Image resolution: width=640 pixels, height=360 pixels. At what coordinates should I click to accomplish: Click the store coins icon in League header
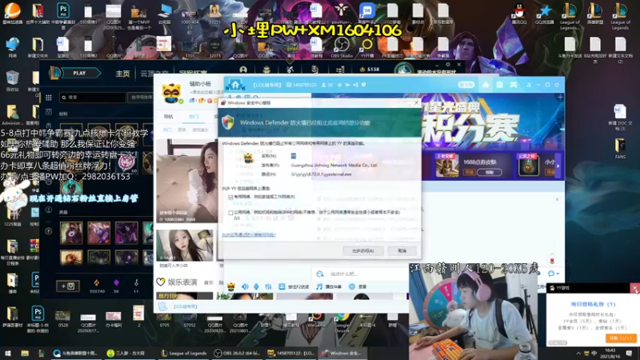coord(339,70)
